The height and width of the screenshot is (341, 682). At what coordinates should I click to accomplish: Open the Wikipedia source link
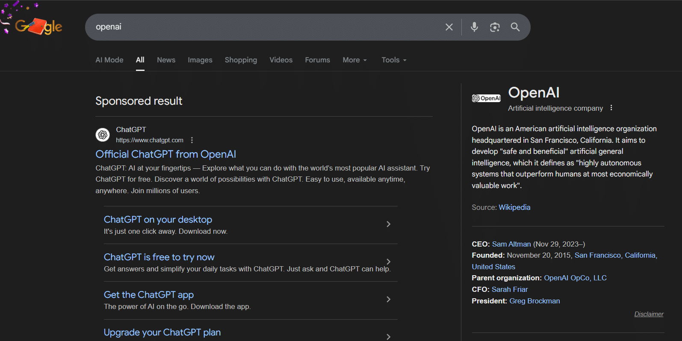[514, 207]
